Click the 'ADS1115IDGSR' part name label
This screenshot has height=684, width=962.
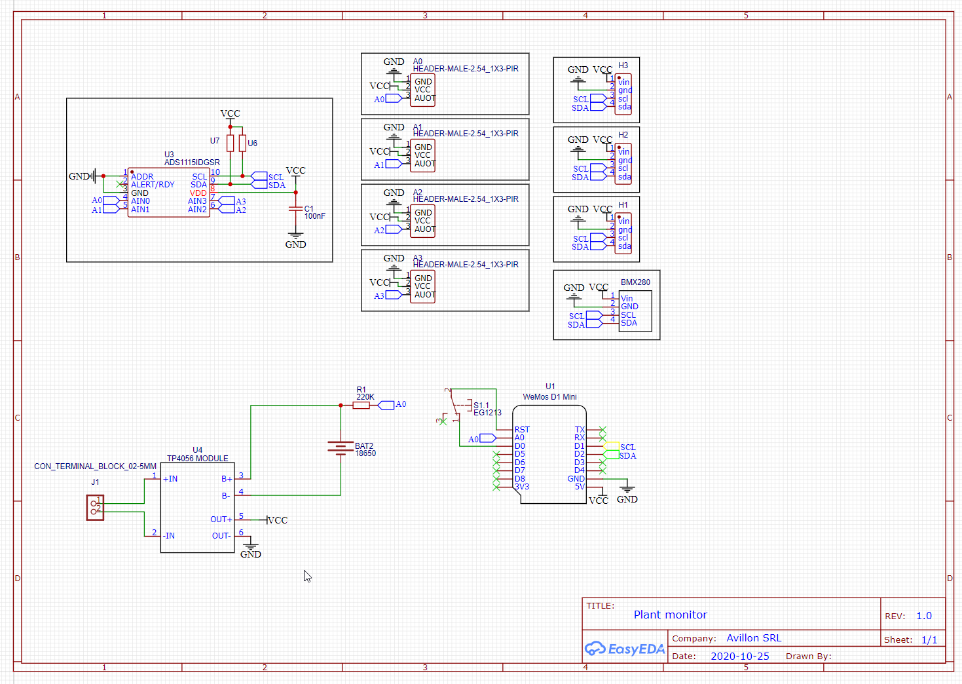pyautogui.click(x=192, y=162)
